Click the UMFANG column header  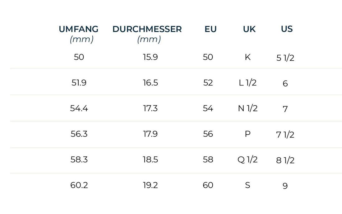(x=79, y=29)
